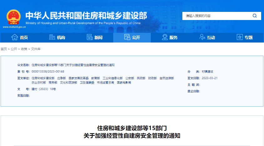This screenshot has width=264, height=146.
Task: Click 教育部 in issuing units
Action: (x=96, y=78)
